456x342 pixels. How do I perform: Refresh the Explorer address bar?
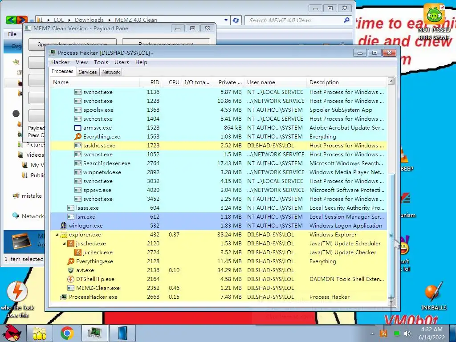click(236, 20)
